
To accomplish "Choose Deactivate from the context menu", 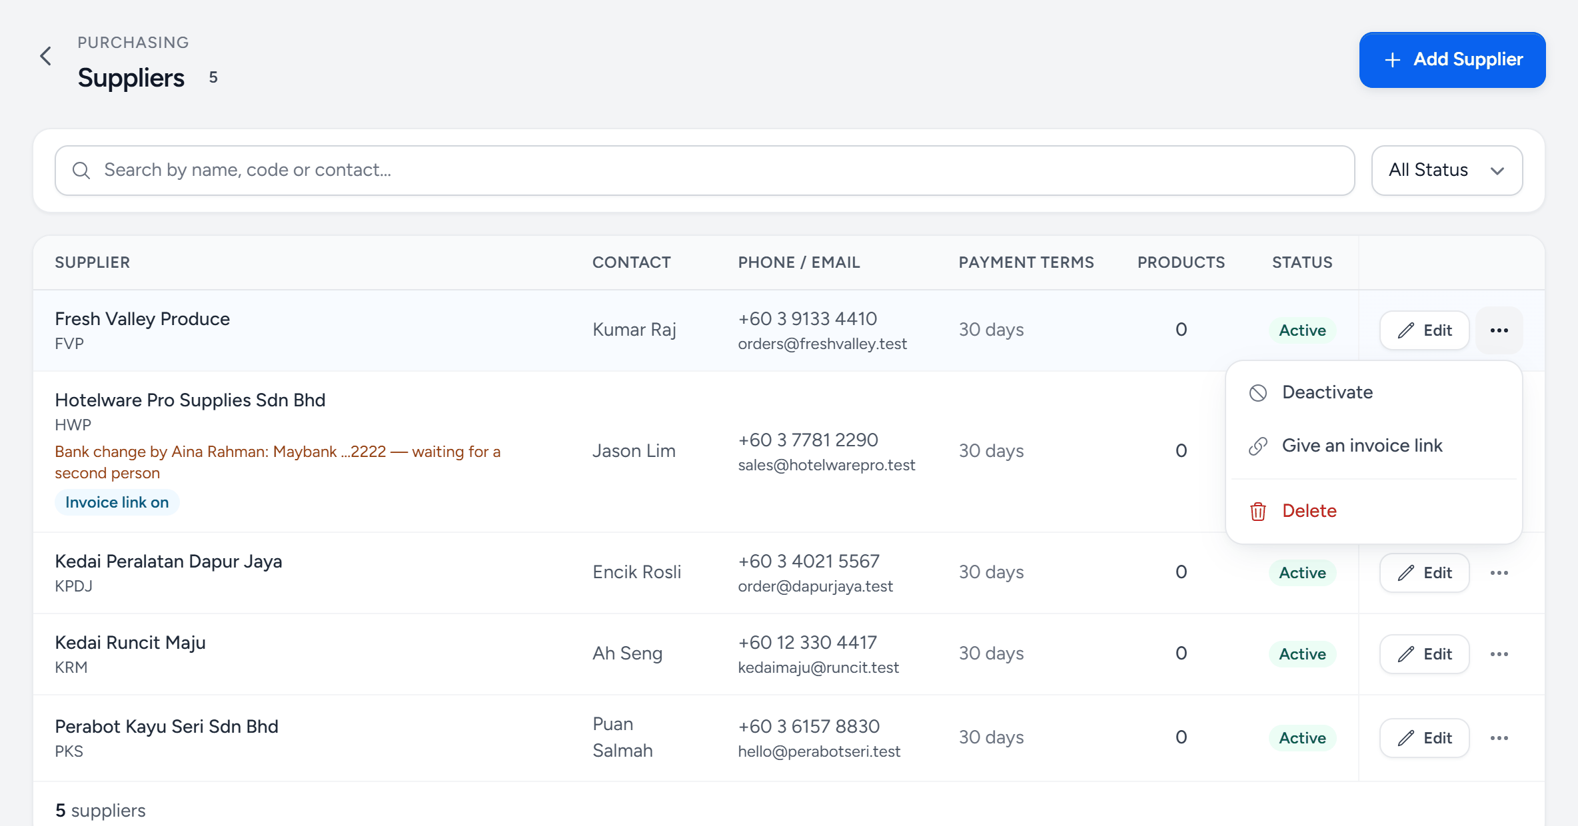I will pyautogui.click(x=1373, y=392).
